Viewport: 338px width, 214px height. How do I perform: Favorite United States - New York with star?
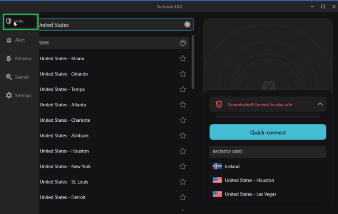(x=183, y=167)
